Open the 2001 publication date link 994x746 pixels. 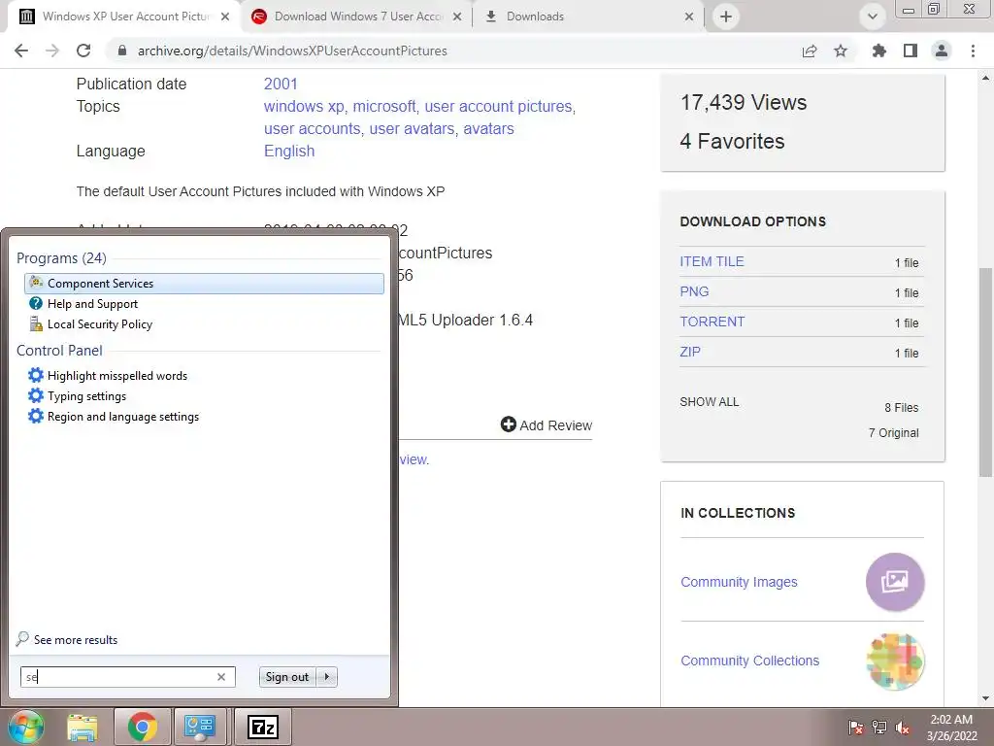coord(281,84)
